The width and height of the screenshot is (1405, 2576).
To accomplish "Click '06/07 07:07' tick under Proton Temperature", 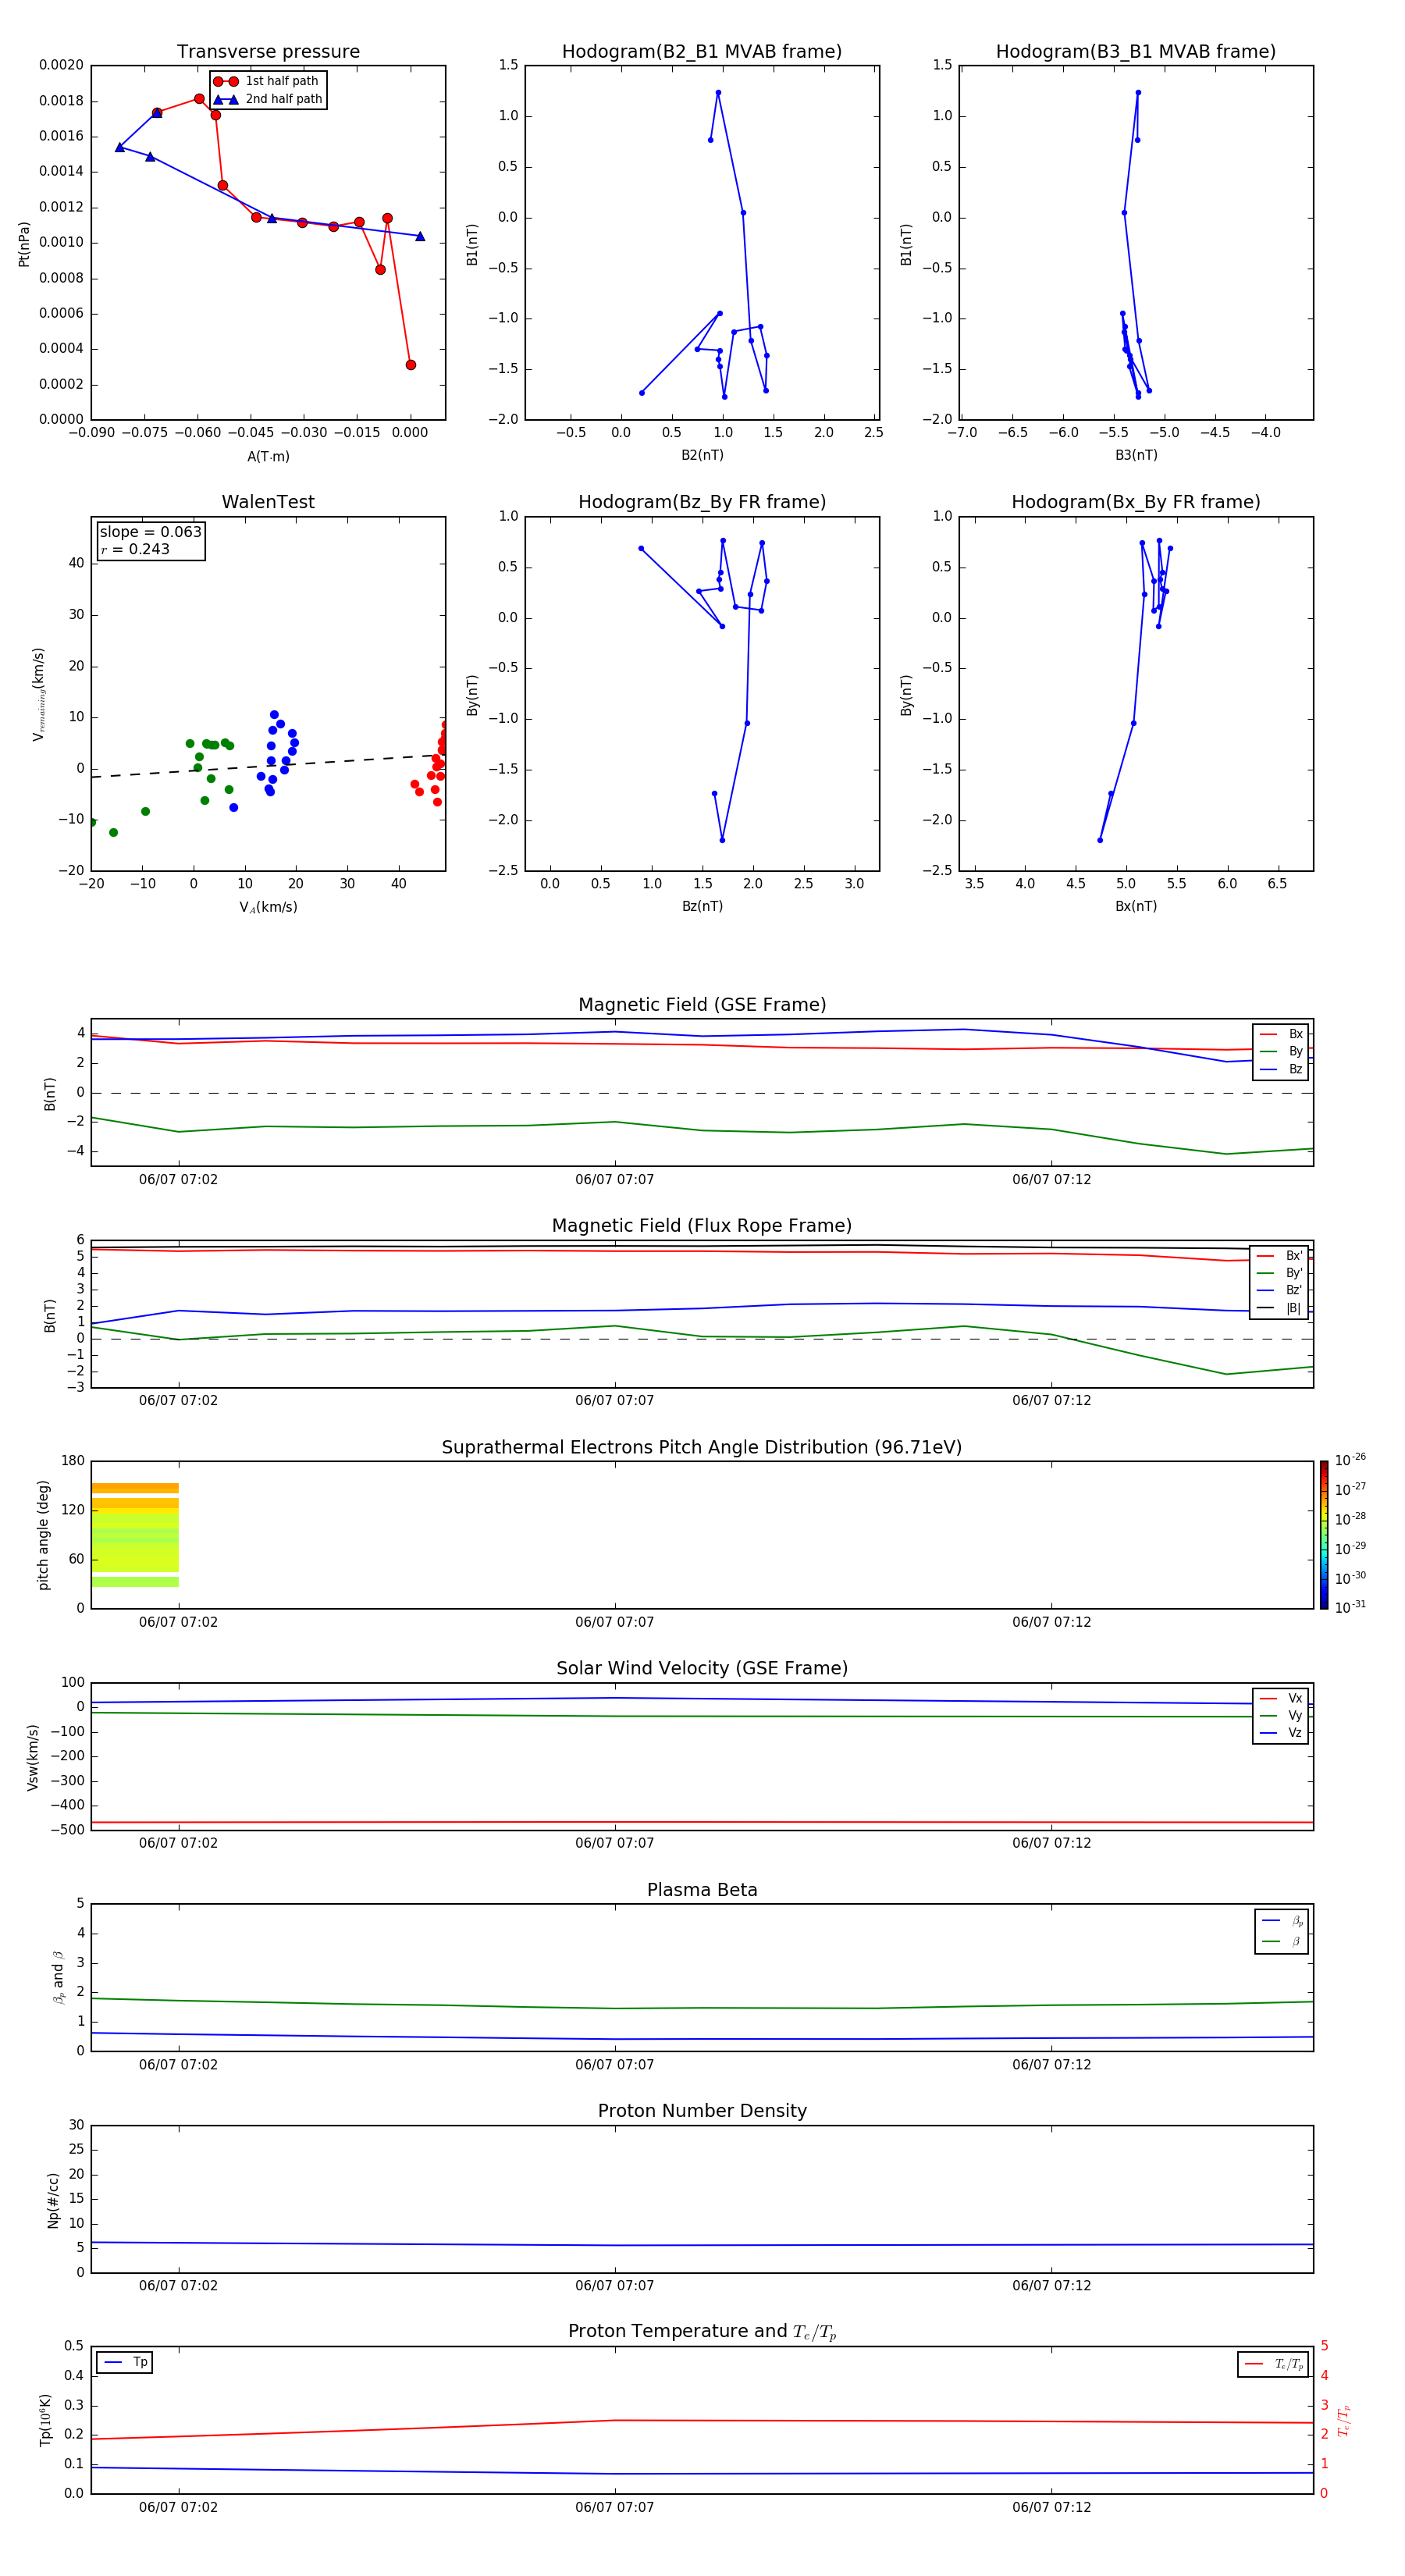I will pos(614,2507).
